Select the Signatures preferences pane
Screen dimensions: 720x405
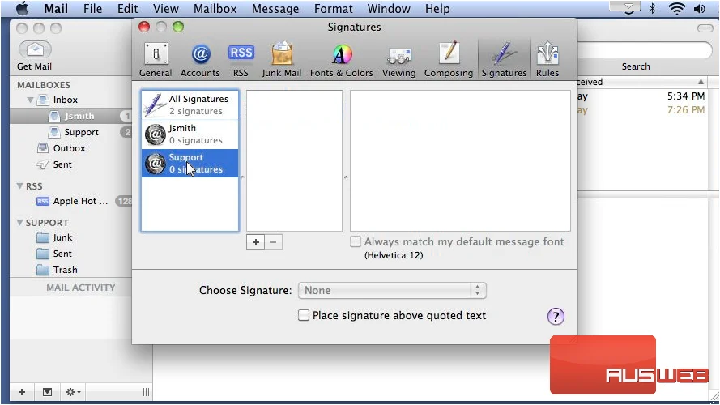click(x=504, y=60)
